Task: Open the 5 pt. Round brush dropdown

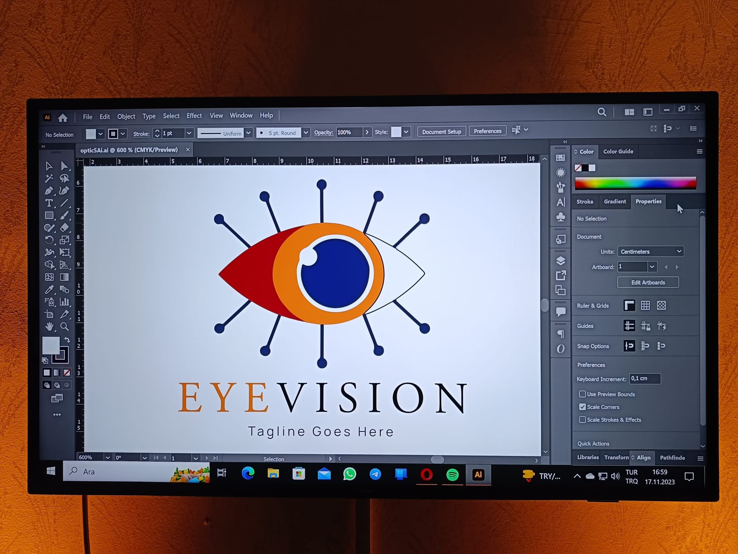Action: (306, 132)
